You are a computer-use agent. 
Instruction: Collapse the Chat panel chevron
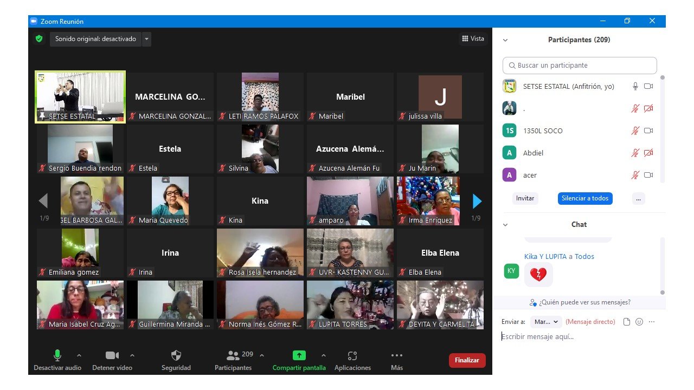pos(505,225)
